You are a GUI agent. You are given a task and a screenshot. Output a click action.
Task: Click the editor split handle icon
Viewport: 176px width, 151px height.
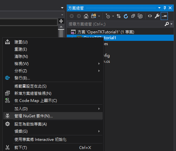(x=61, y=21)
